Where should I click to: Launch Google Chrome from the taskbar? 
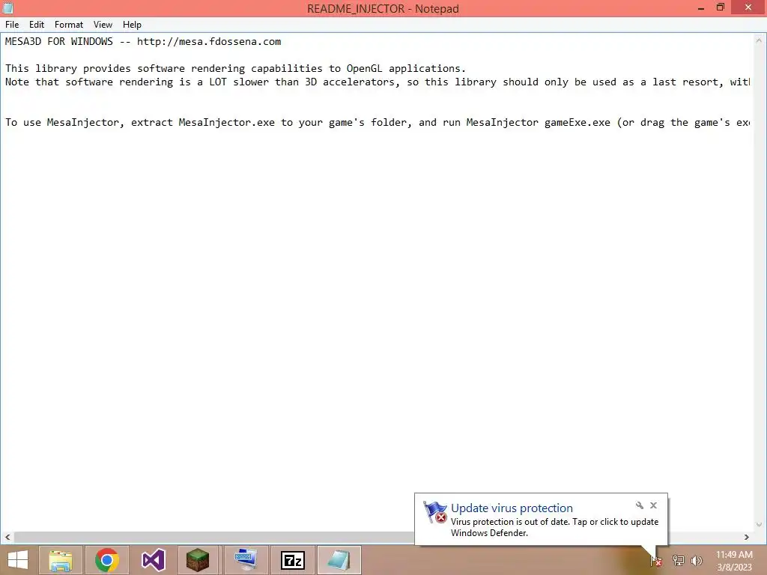(x=107, y=560)
